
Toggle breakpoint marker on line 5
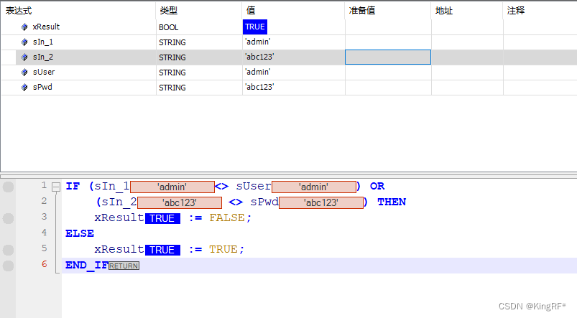point(8,250)
